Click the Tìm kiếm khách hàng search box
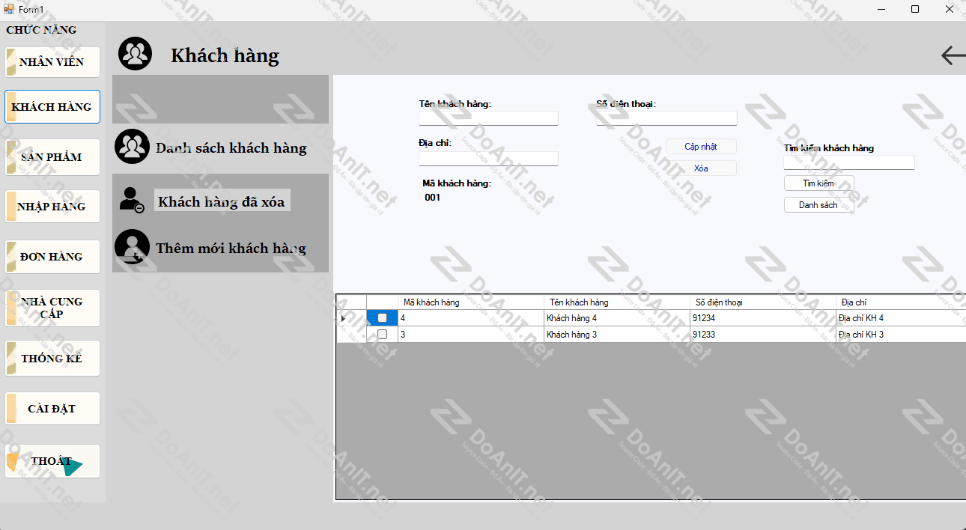 [x=848, y=162]
